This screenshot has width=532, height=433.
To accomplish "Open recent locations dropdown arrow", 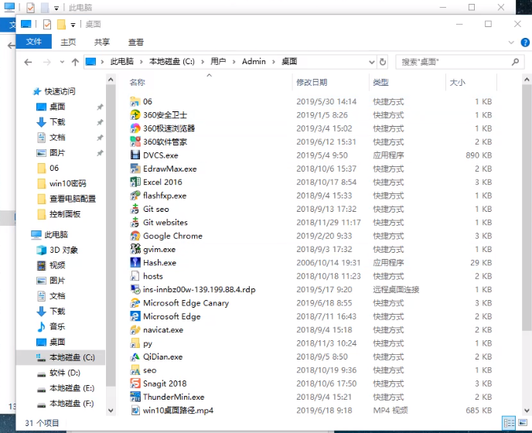I will tap(62, 62).
